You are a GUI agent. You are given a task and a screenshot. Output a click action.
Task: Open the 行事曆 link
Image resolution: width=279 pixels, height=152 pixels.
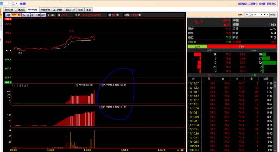(x=262, y=4)
